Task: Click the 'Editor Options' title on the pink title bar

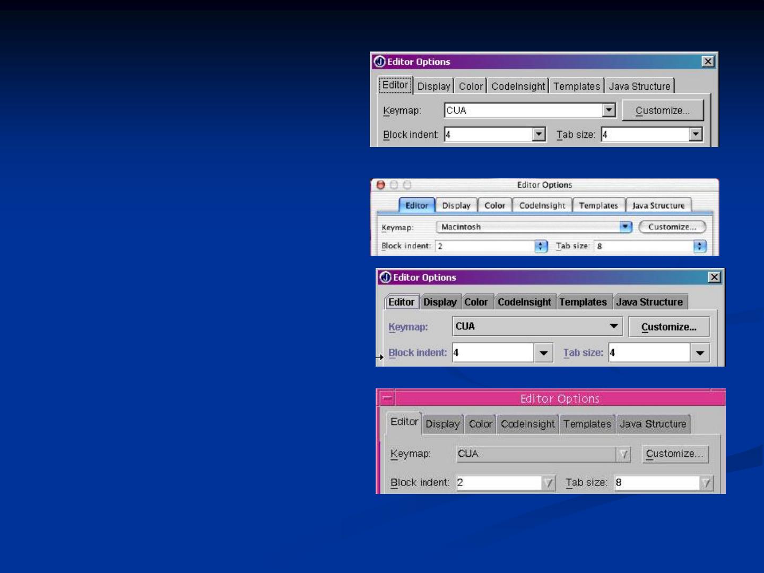Action: pos(560,398)
